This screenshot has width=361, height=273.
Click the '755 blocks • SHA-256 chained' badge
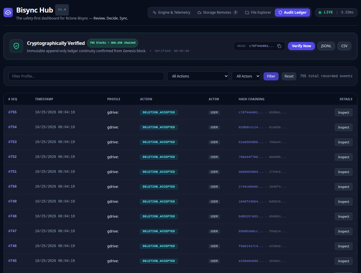(x=112, y=43)
